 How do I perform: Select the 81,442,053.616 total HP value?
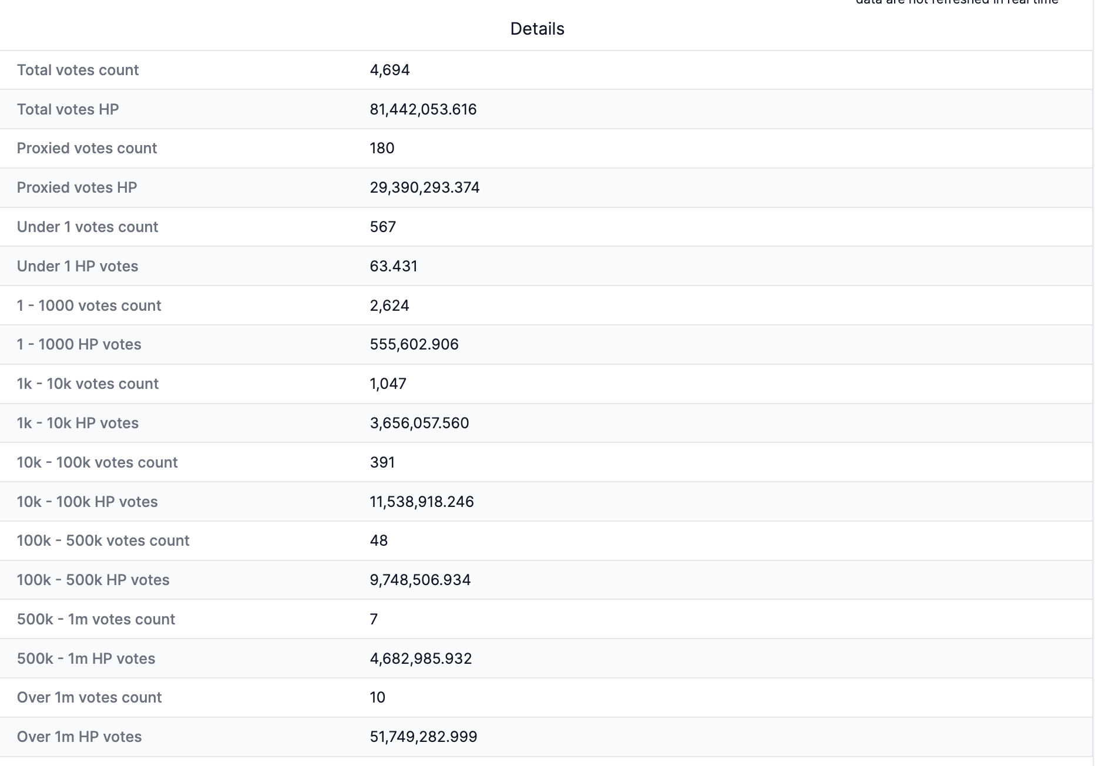(x=423, y=109)
